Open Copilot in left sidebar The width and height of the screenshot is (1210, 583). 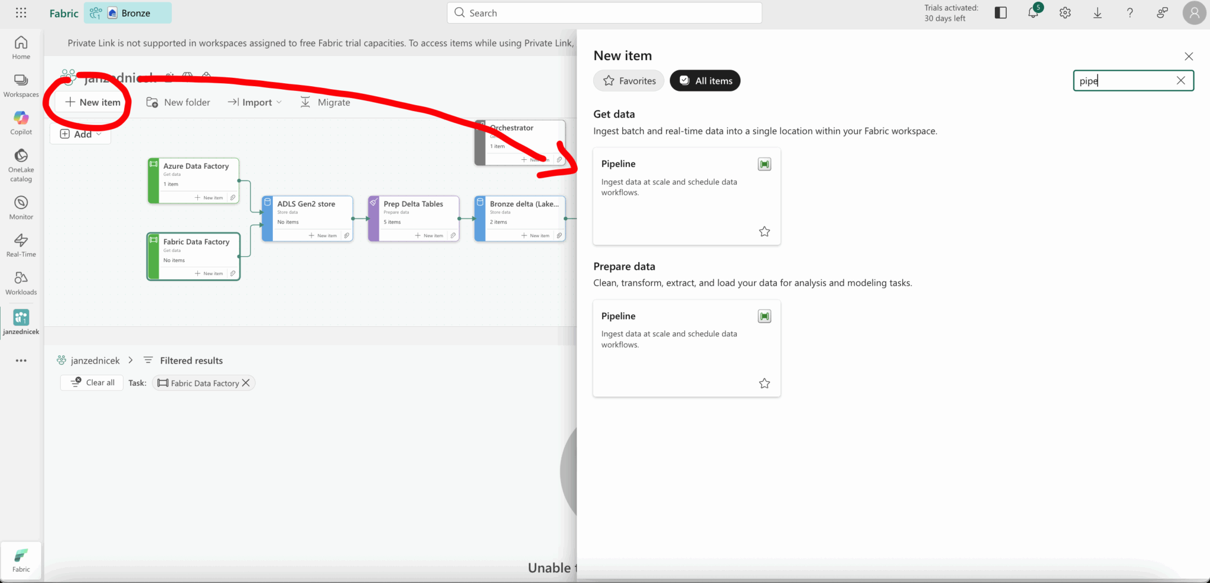pos(21,123)
